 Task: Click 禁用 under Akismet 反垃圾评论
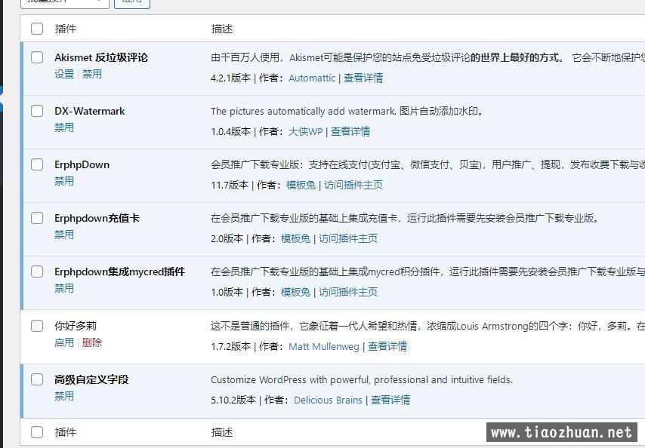[x=91, y=74]
